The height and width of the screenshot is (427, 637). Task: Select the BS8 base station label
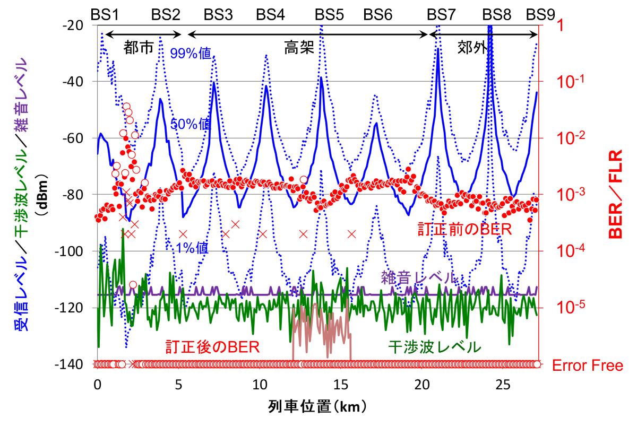(x=497, y=14)
